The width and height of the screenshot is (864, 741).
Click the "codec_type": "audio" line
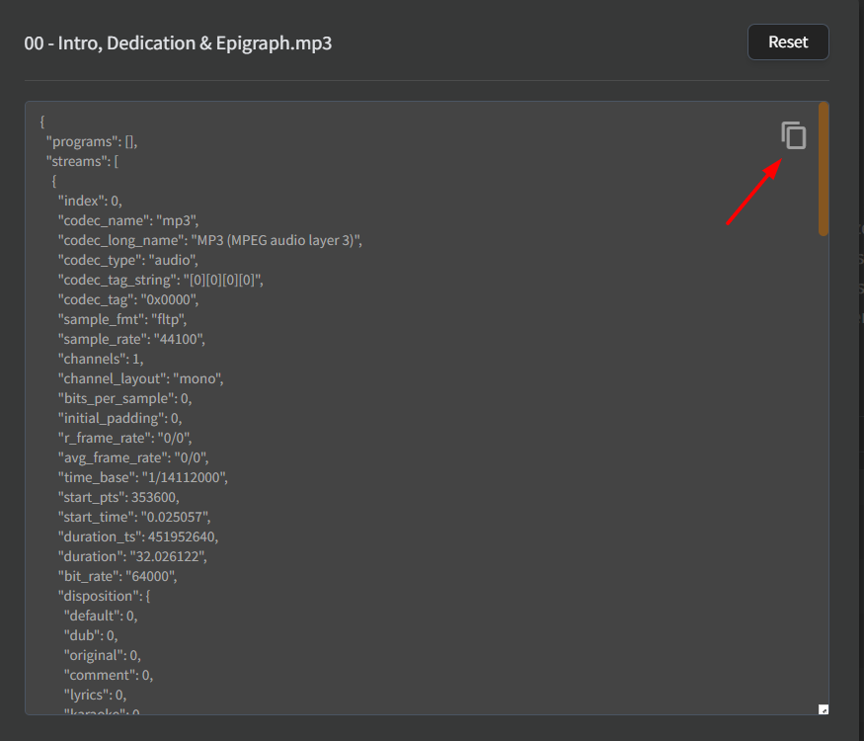(128, 260)
